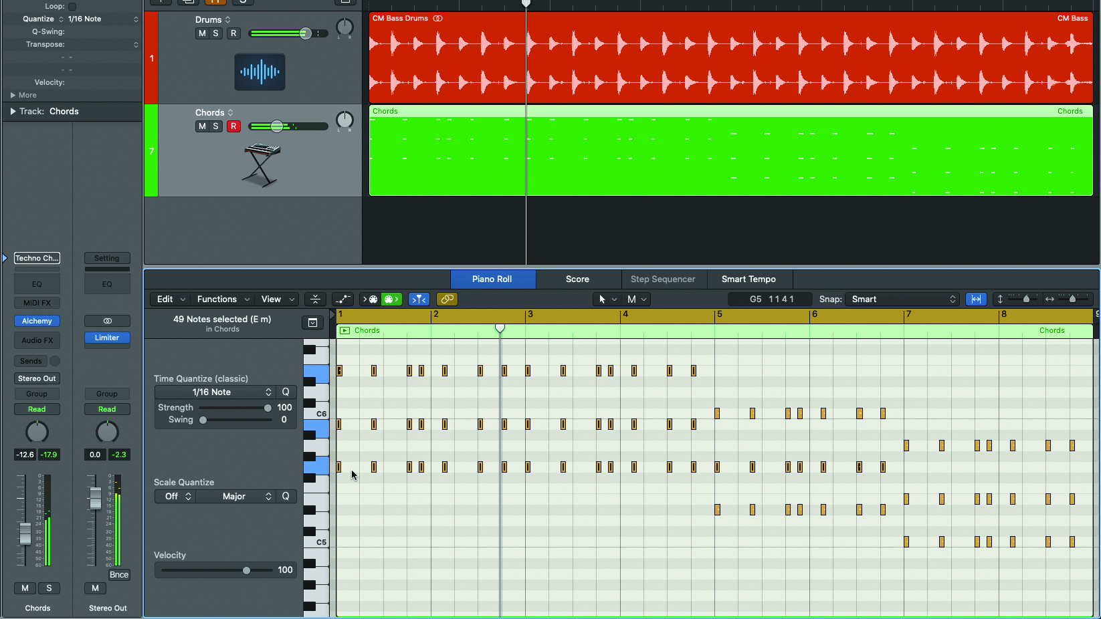Toggle green MIDI Out palette button

coord(391,299)
